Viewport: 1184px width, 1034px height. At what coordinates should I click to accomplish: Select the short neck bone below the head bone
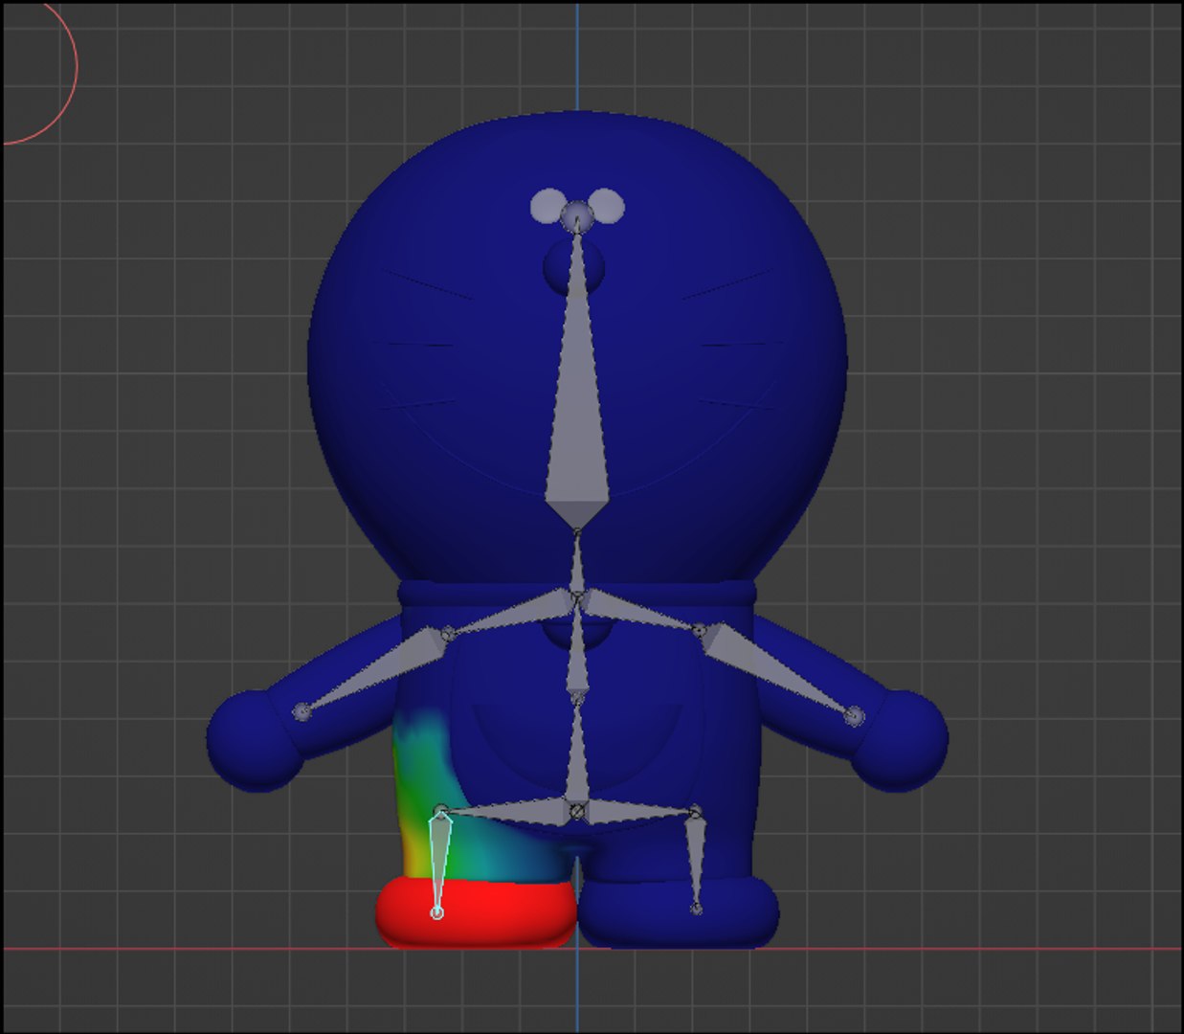tap(577, 565)
